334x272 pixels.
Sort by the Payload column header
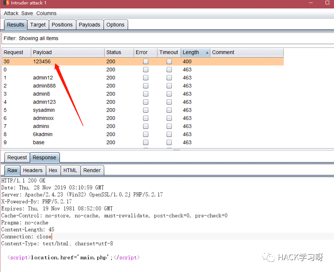[68, 52]
